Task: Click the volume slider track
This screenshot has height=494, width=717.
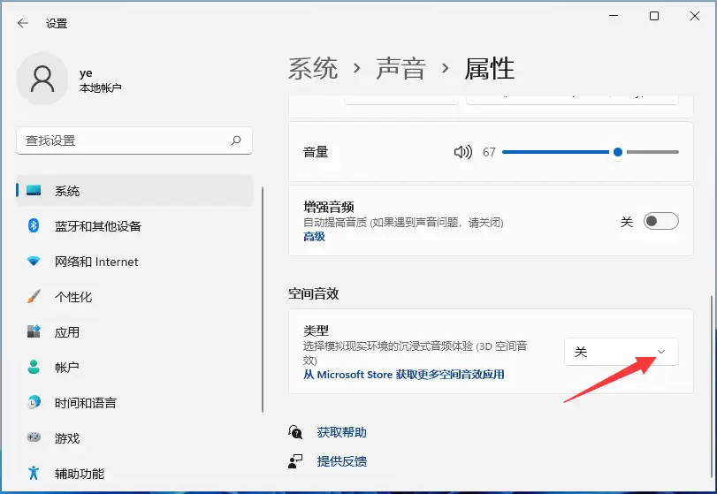Action: coord(591,152)
